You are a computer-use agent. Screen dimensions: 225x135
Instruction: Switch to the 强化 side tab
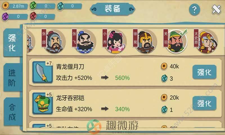[x=12, y=43]
